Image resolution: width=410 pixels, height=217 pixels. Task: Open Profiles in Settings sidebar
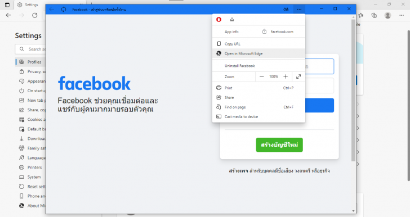[30, 62]
